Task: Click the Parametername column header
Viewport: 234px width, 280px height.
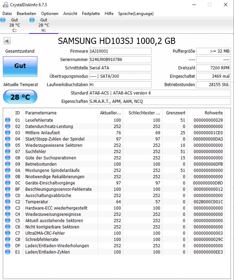Action: [x=60, y=113]
